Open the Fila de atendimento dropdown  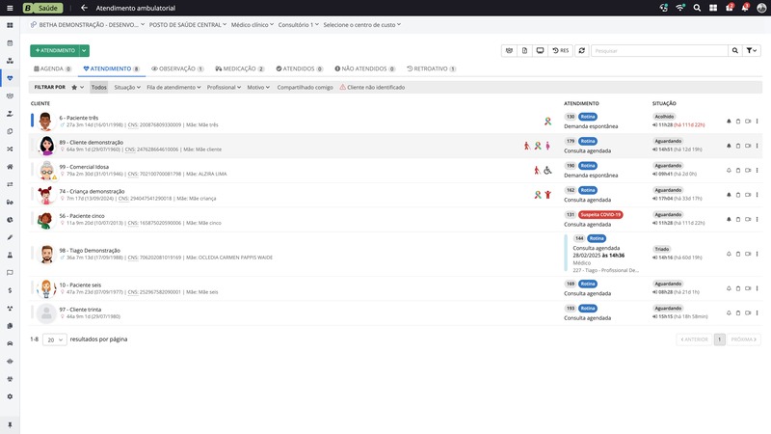pyautogui.click(x=173, y=87)
